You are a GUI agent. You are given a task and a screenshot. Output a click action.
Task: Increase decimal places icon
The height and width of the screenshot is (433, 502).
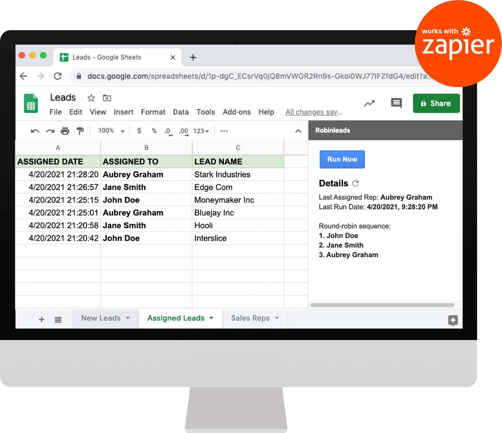184,131
